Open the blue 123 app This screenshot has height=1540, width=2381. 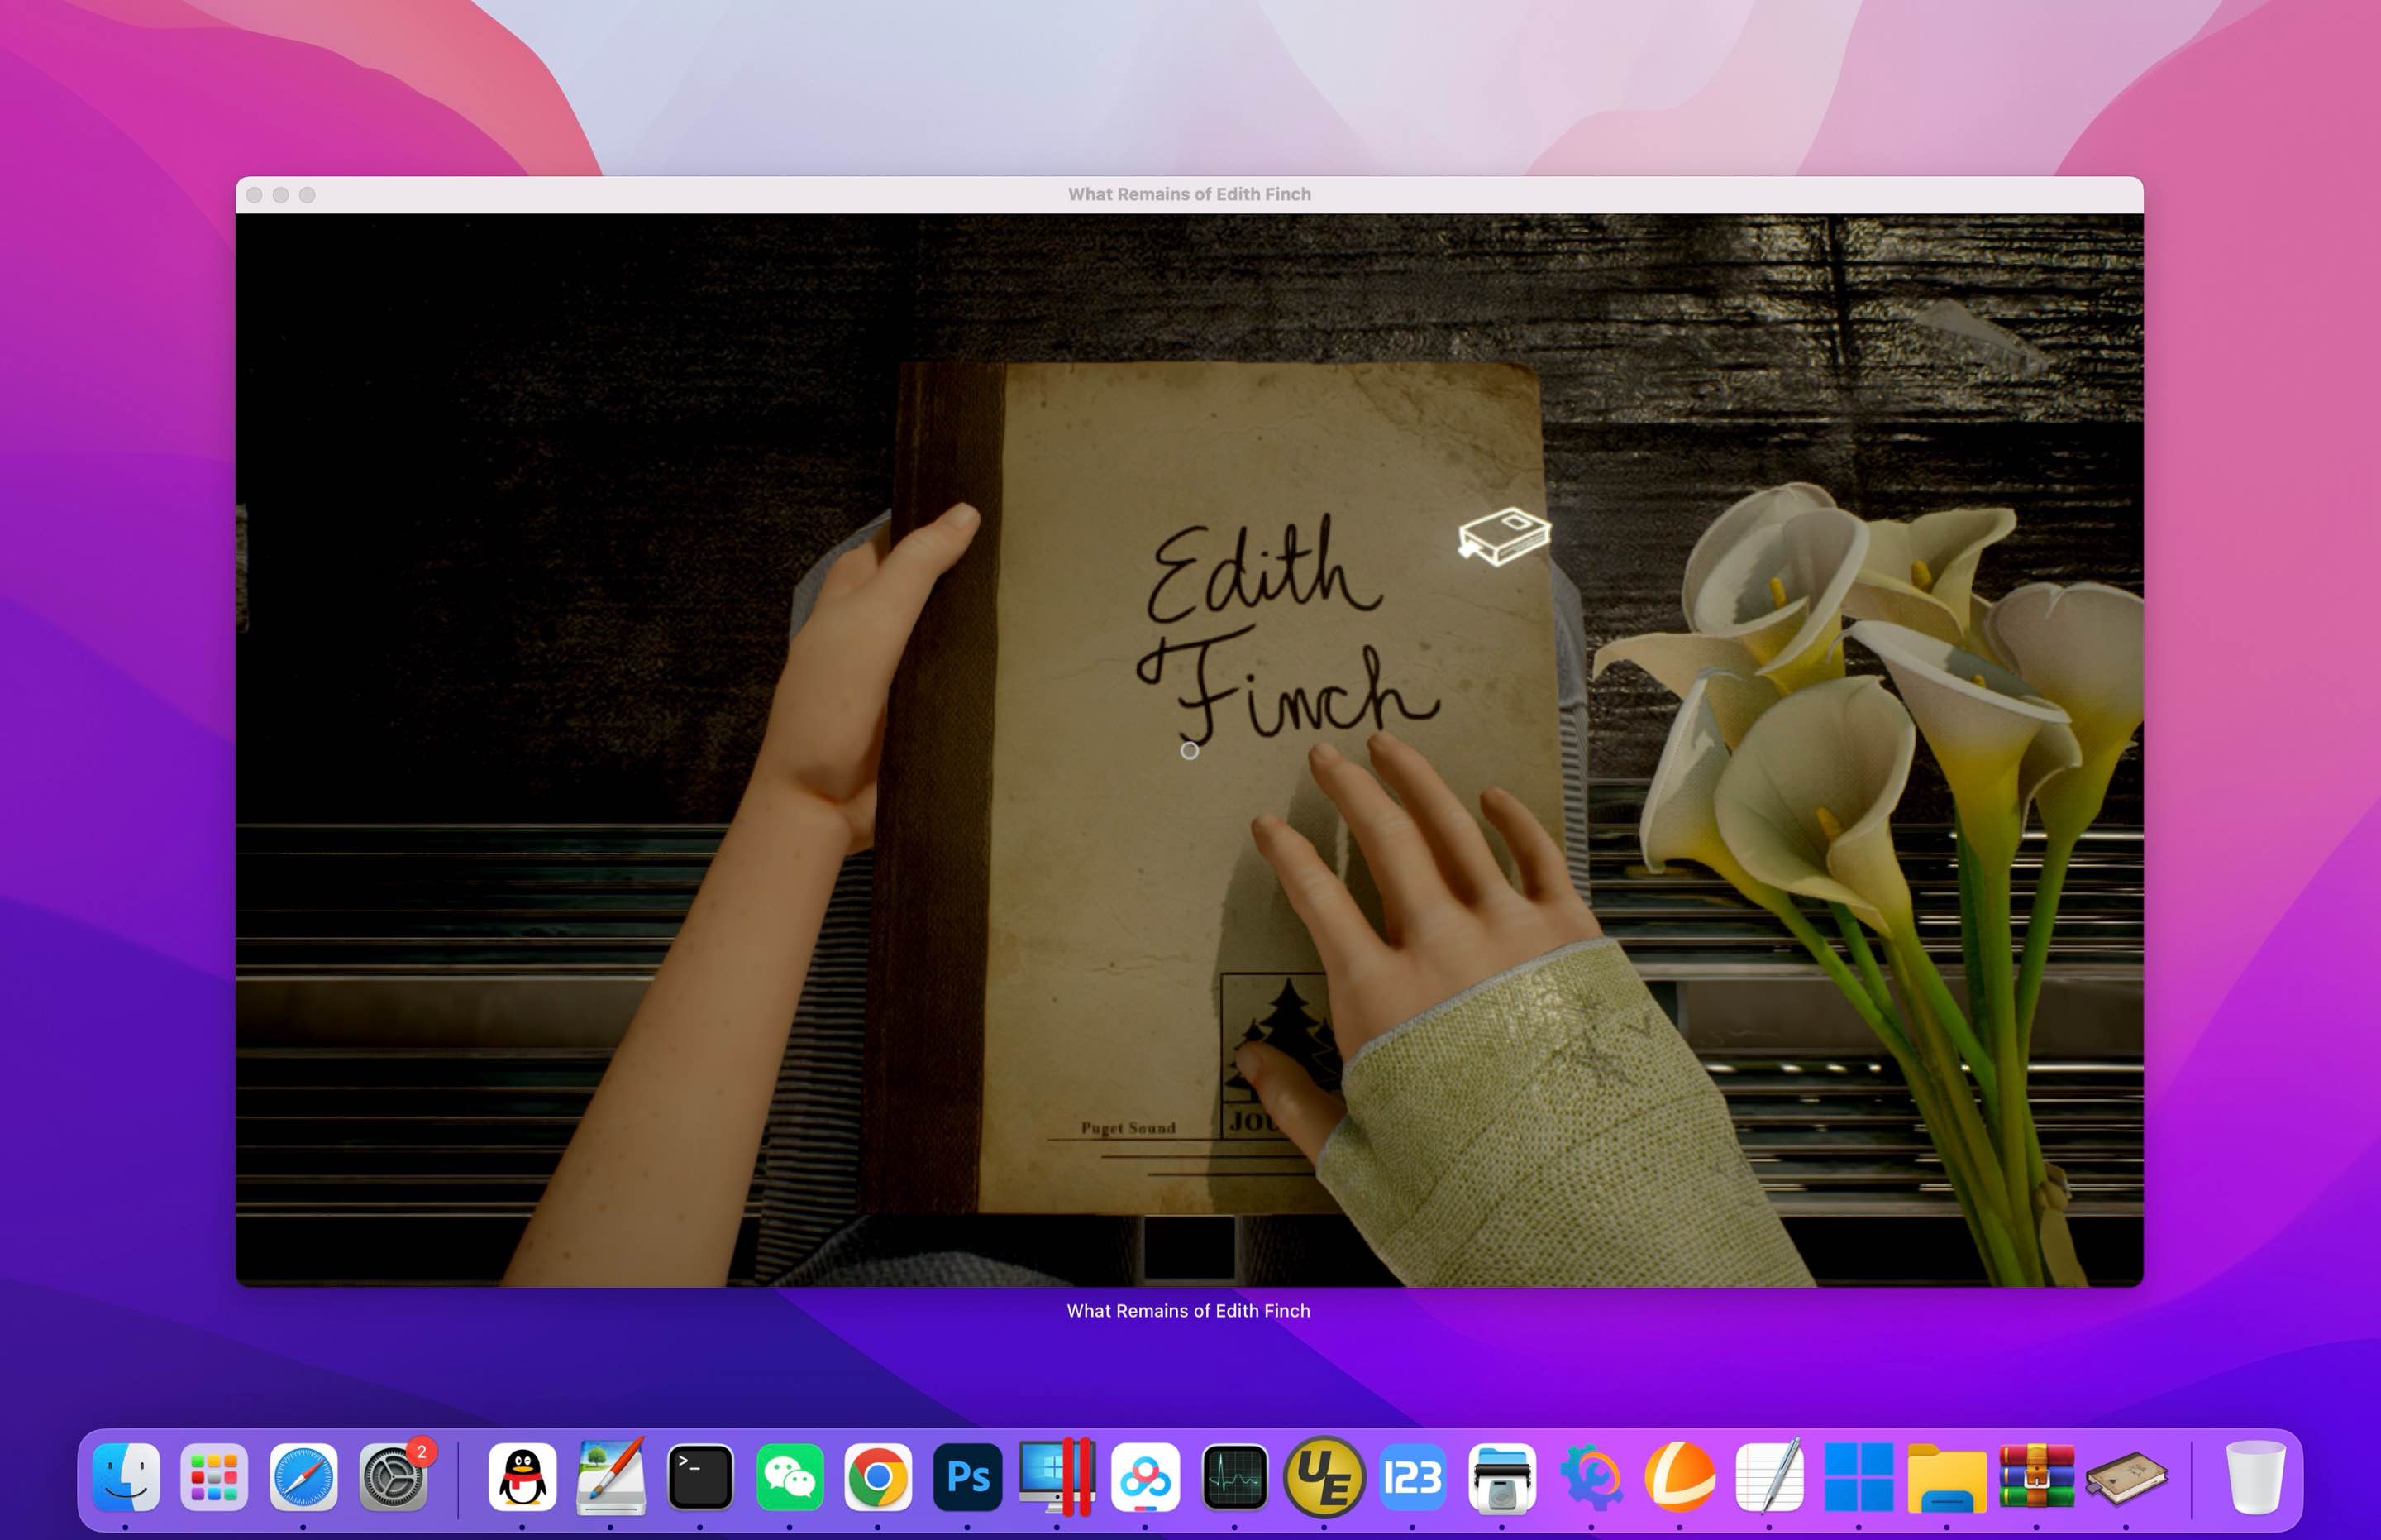(1412, 1477)
